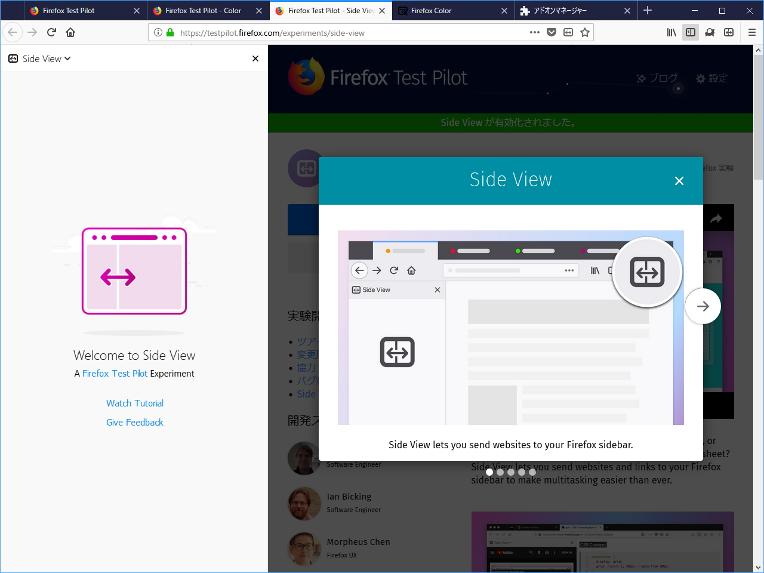The image size is (764, 573).
Task: Click the browser forward arrow
Action: click(x=32, y=33)
